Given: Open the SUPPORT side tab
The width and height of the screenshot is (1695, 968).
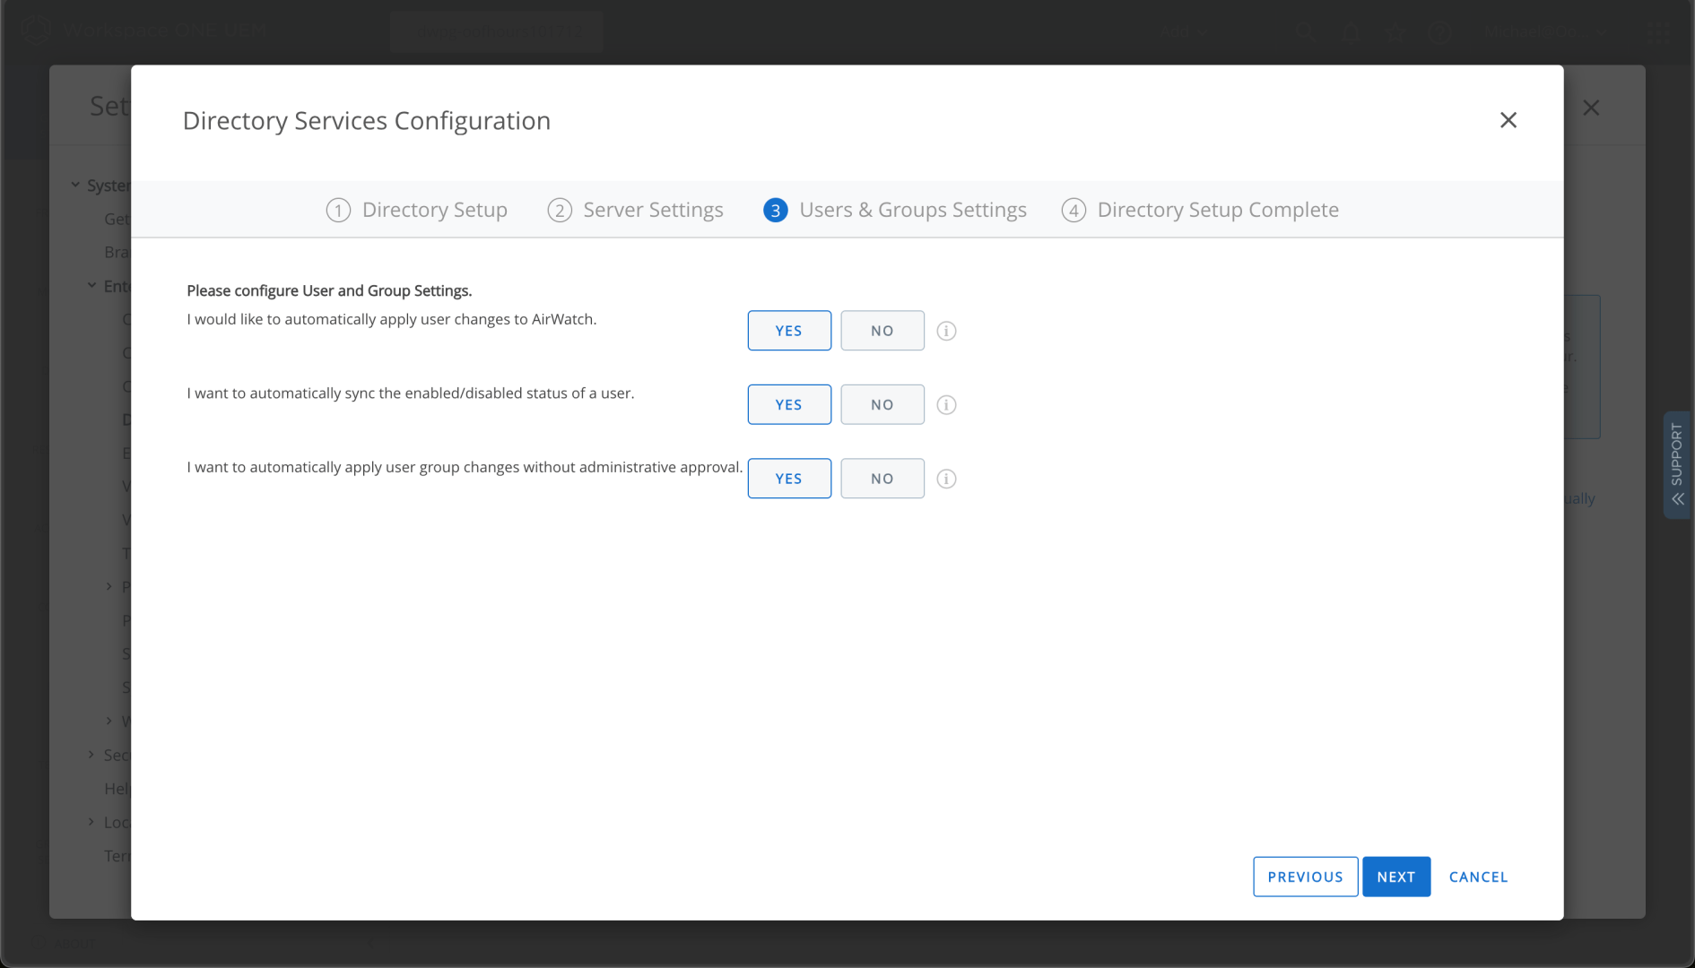Looking at the screenshot, I should click(1676, 464).
